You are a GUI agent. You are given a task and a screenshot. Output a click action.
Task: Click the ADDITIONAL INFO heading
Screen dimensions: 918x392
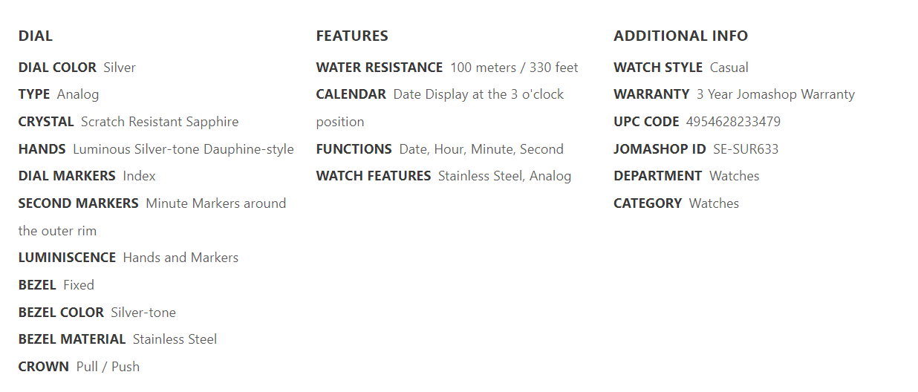(x=680, y=36)
